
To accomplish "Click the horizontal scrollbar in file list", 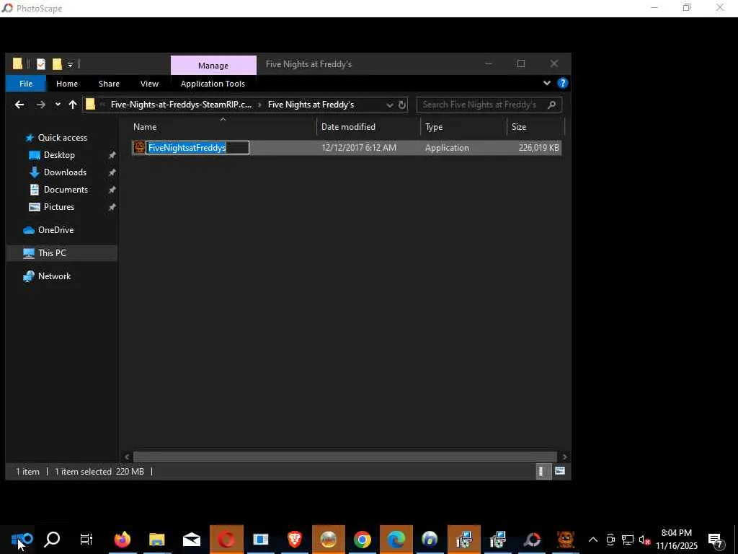I will 345,457.
